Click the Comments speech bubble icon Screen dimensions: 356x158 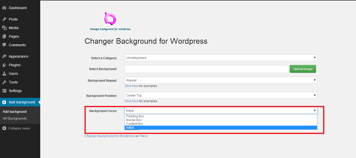coord(4,45)
